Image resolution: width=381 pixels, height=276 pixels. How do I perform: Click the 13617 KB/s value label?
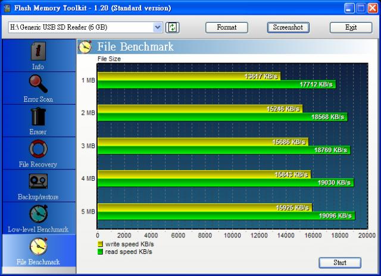[x=261, y=77]
